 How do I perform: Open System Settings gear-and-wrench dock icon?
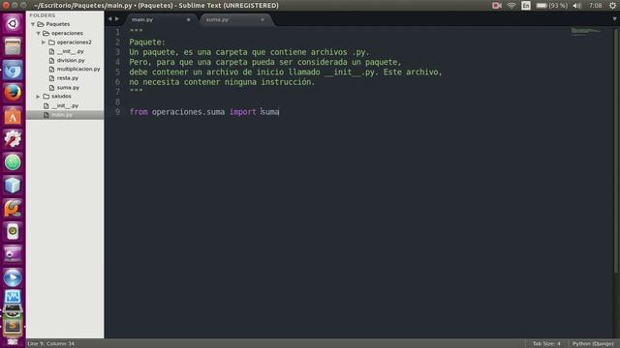point(13,139)
